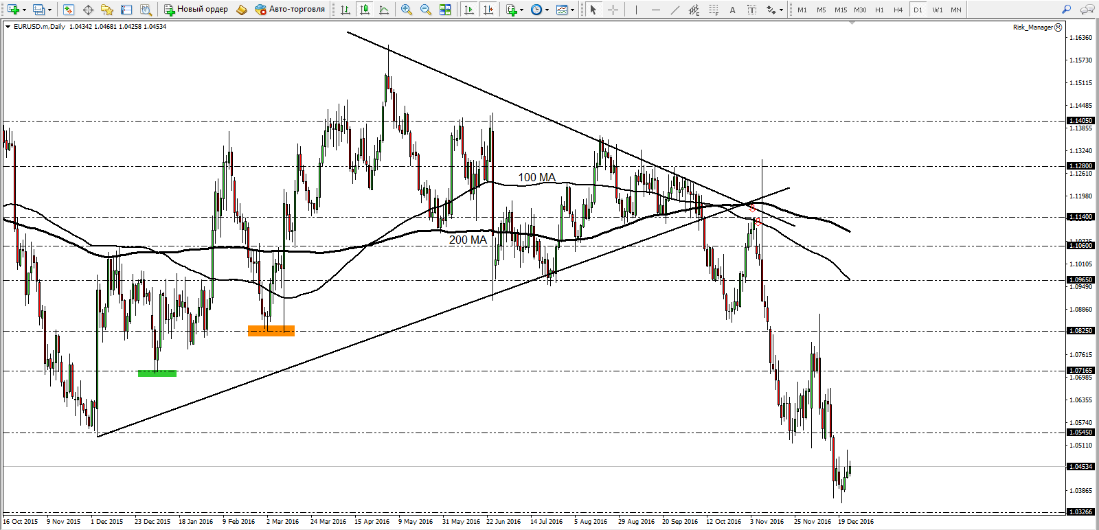Expand the Periods dropdown arrow
Image resolution: width=1099 pixels, height=530 pixels.
[x=547, y=10]
